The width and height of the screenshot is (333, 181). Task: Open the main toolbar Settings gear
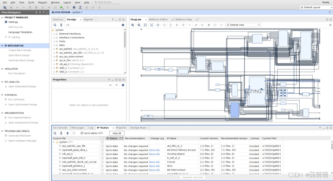click(74, 8)
